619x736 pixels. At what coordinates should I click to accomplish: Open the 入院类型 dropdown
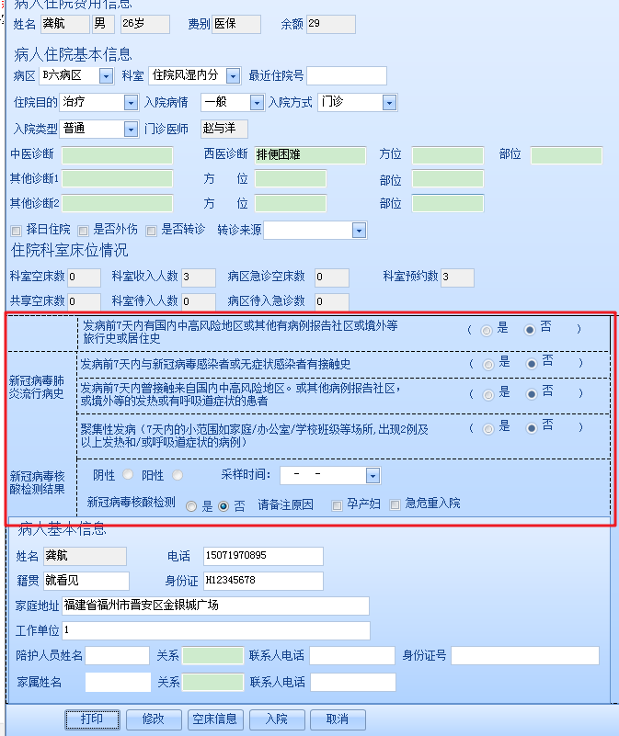pyautogui.click(x=131, y=129)
